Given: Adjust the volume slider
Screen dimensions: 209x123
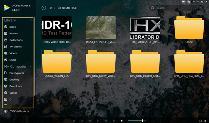Looking at the screenshot, I should coord(137,121).
